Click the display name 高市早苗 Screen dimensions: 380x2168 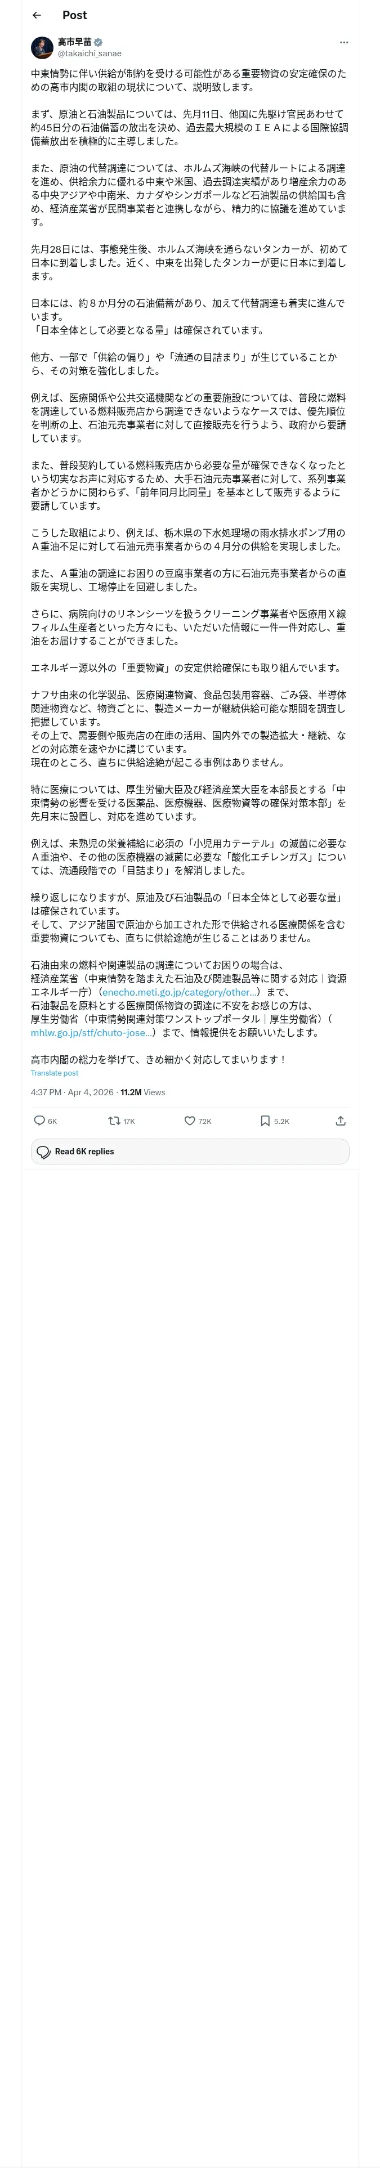point(74,42)
